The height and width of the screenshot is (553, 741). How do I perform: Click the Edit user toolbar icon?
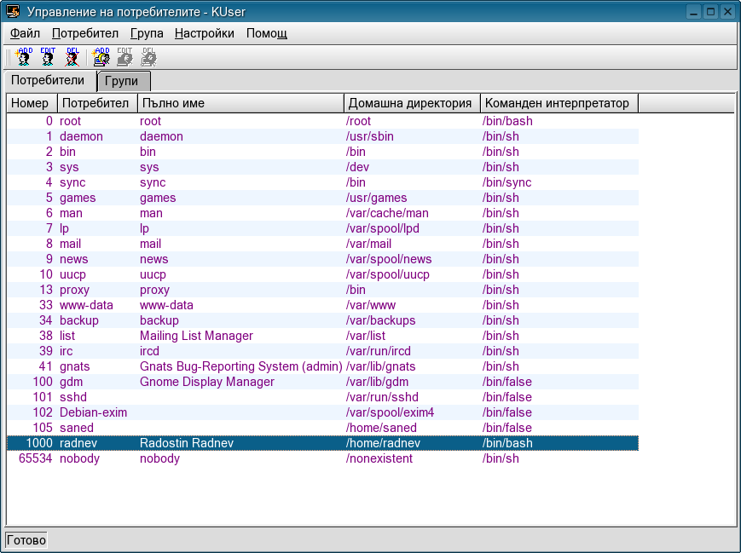tap(48, 57)
